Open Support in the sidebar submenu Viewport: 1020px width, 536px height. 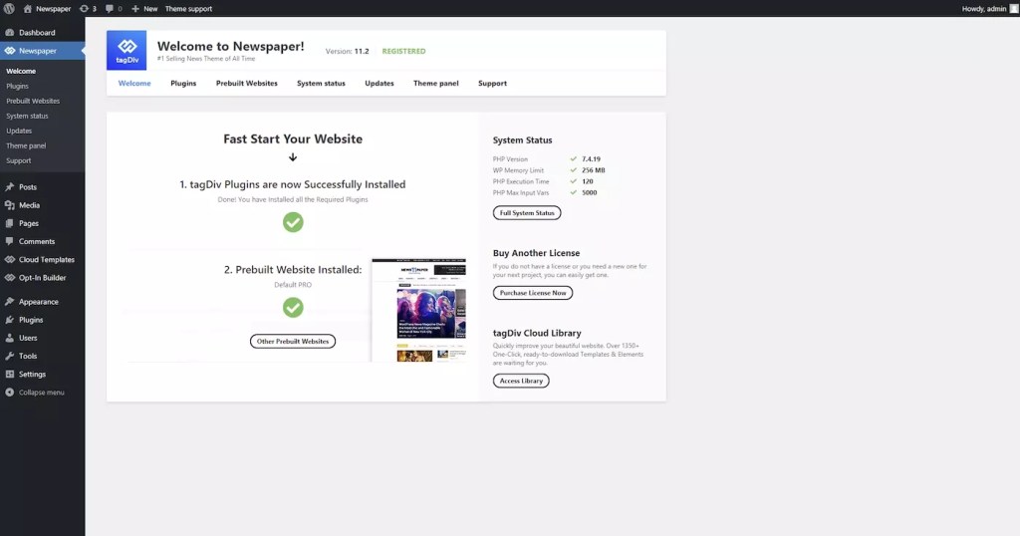[x=18, y=160]
